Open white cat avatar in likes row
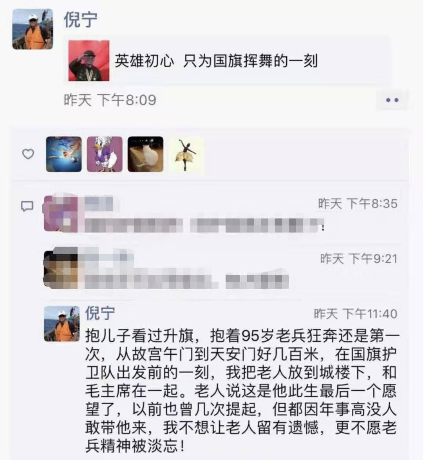The image size is (423, 460). [145, 154]
